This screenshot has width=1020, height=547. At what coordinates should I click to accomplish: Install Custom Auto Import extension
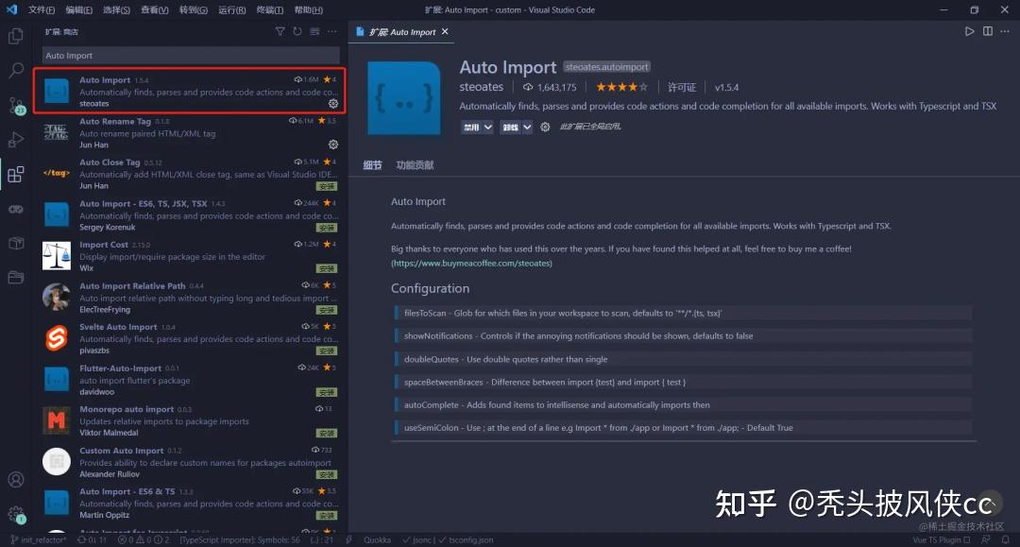327,475
